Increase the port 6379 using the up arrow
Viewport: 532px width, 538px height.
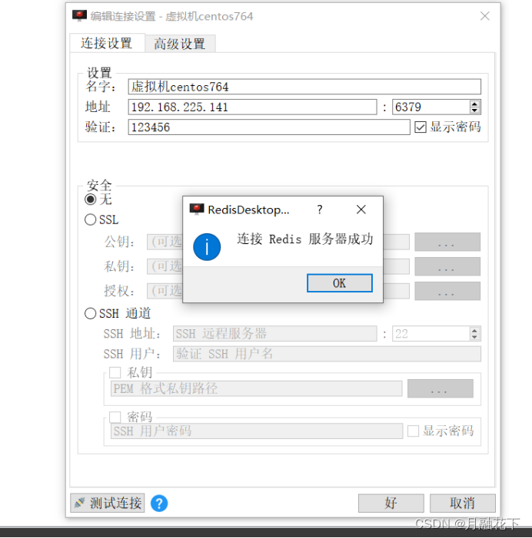(474, 104)
